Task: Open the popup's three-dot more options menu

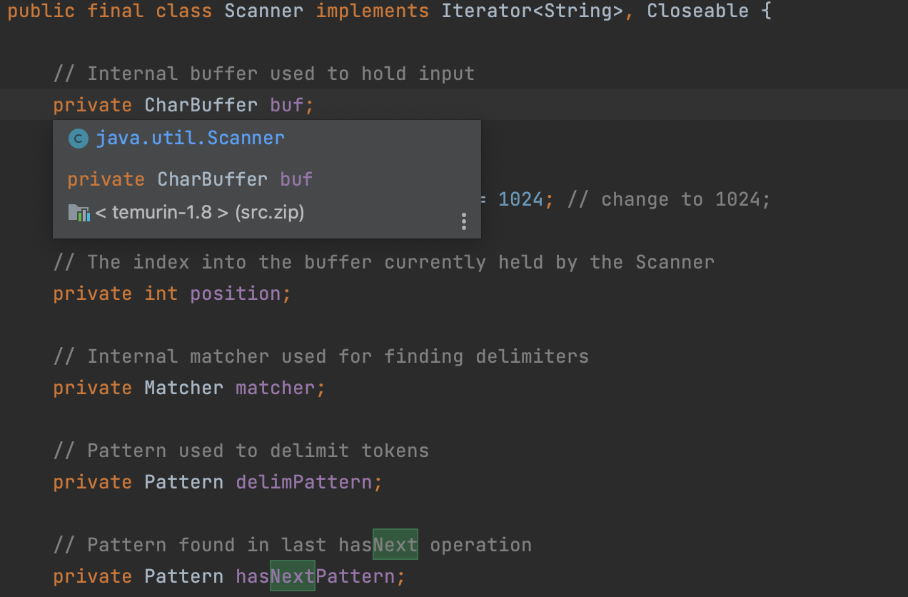Action: pos(463,221)
